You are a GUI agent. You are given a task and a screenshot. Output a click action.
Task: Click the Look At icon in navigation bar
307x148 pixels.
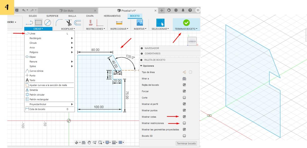[x=84, y=142]
